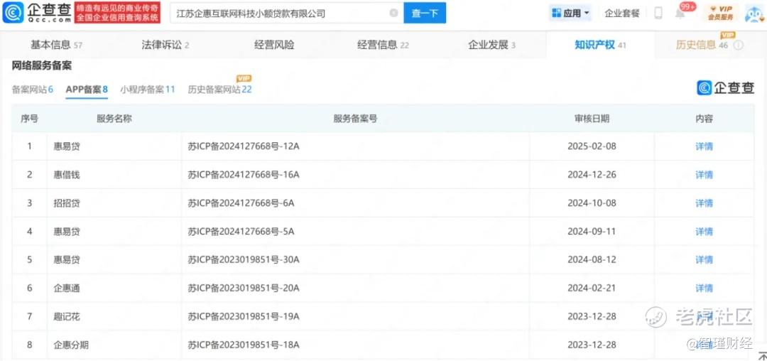The width and height of the screenshot is (767, 361).
Task: Open the 历史信息 VIP tab
Action: [702, 45]
